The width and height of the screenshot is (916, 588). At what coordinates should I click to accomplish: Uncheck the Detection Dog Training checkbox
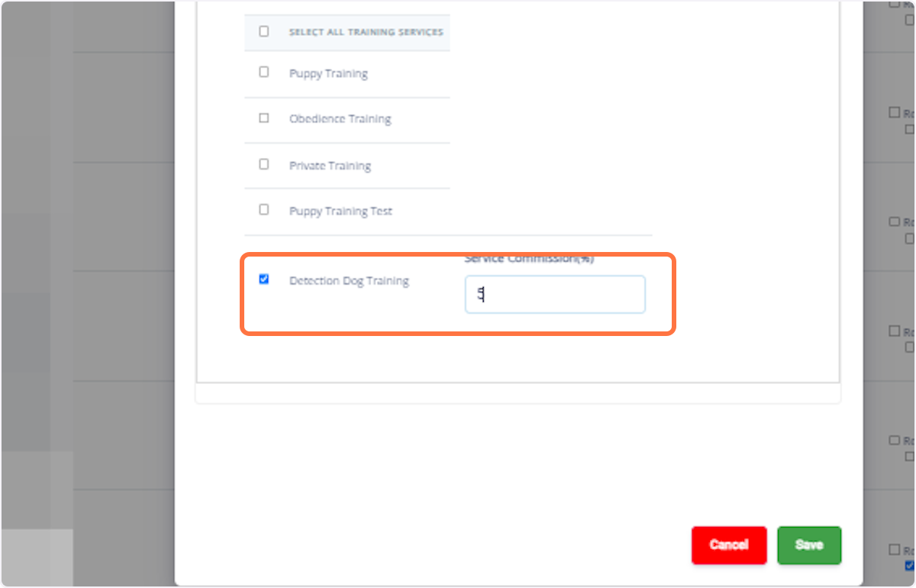(263, 279)
